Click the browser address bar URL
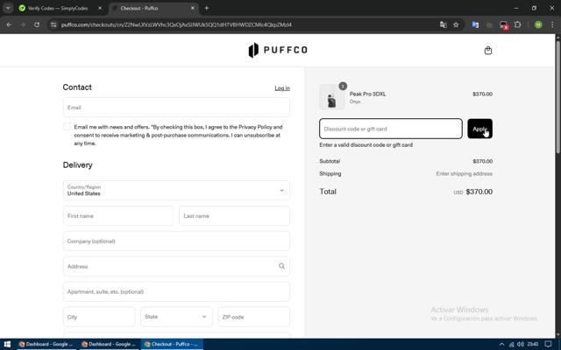Screen dimensions: 561x350 pos(176,24)
